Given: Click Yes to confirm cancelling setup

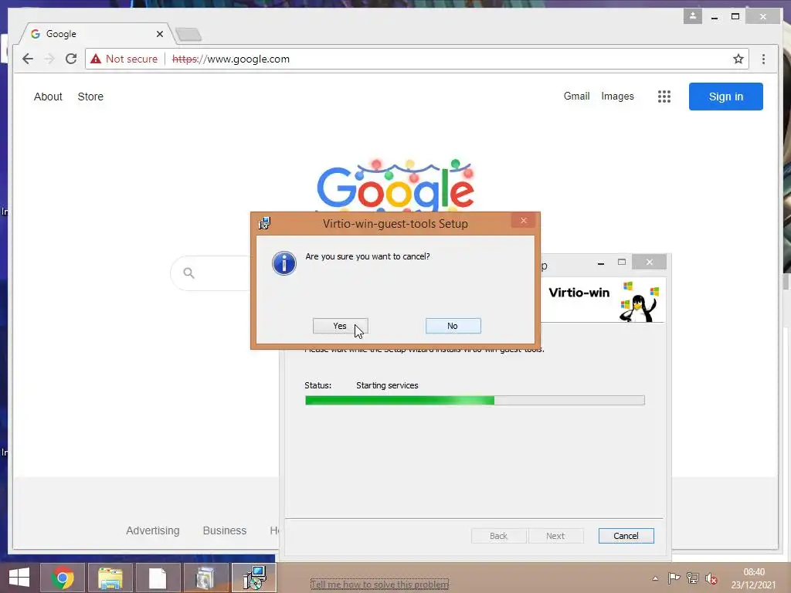Looking at the screenshot, I should pos(340,327).
